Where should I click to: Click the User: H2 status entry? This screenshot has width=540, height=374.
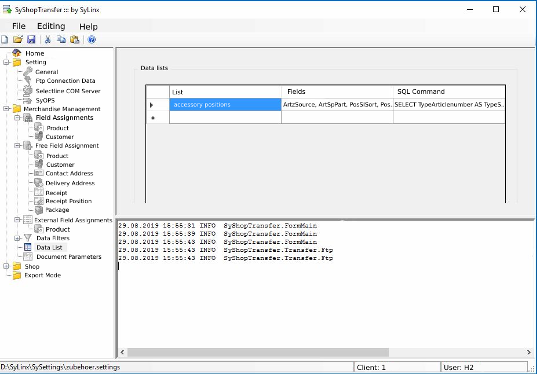coord(458,368)
